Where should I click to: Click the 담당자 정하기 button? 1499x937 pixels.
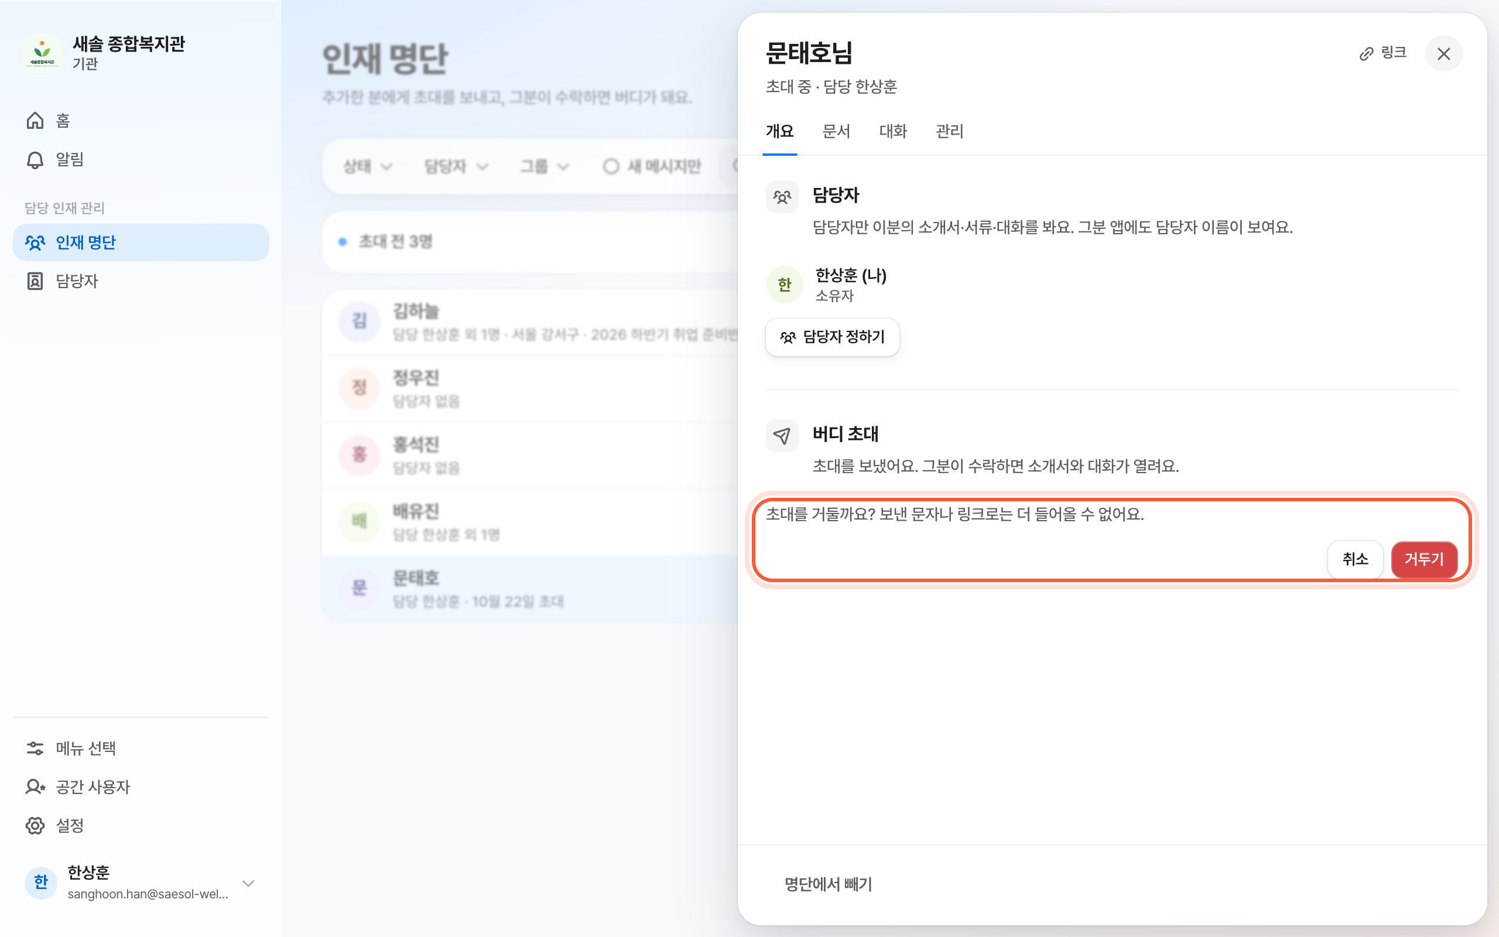point(832,337)
